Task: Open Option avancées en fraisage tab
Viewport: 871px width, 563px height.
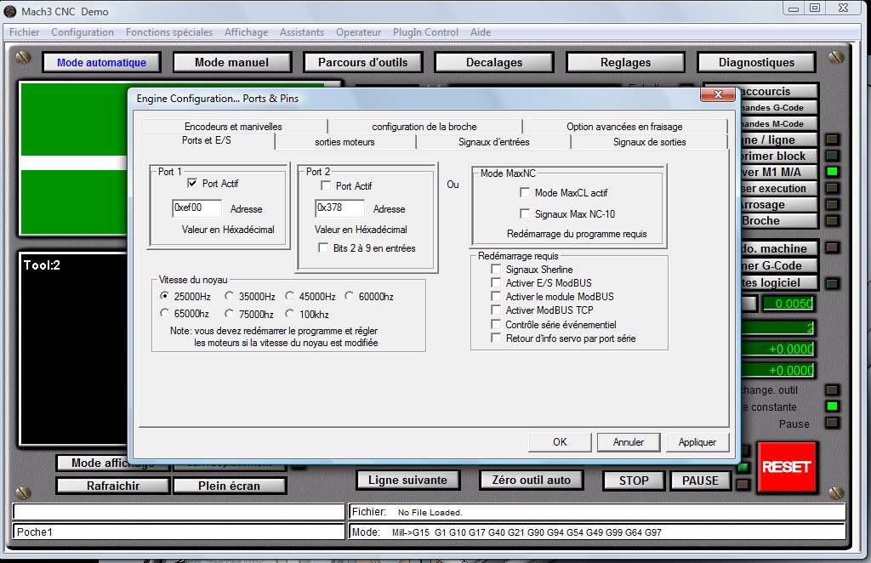Action: pos(624,127)
